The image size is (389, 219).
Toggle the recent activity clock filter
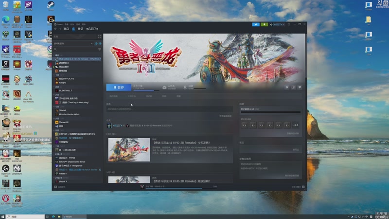pos(96,43)
